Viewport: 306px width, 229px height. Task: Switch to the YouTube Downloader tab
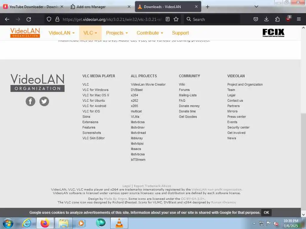(33, 7)
